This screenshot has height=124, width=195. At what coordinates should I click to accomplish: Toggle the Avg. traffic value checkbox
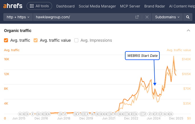36,40
